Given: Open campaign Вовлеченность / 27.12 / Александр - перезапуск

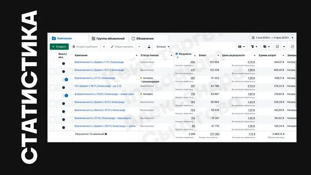Looking at the screenshot, I should point(103,118).
